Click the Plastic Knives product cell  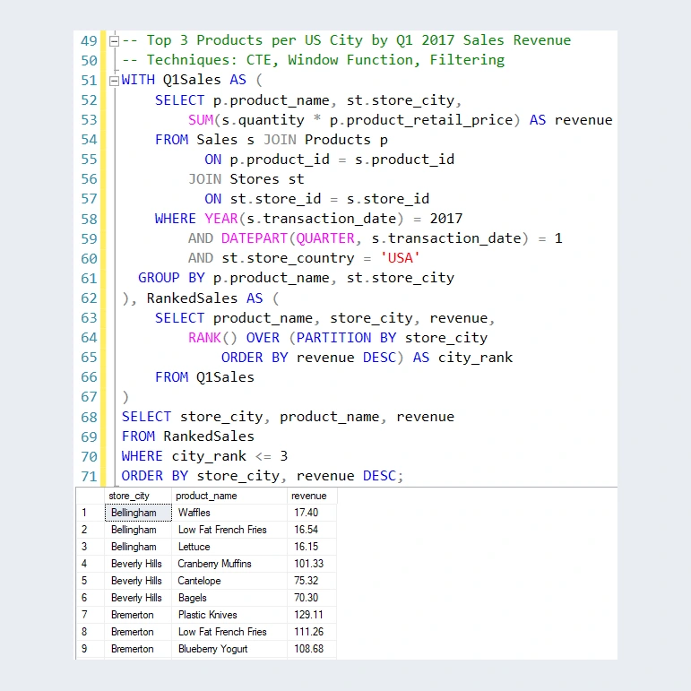[x=229, y=615]
